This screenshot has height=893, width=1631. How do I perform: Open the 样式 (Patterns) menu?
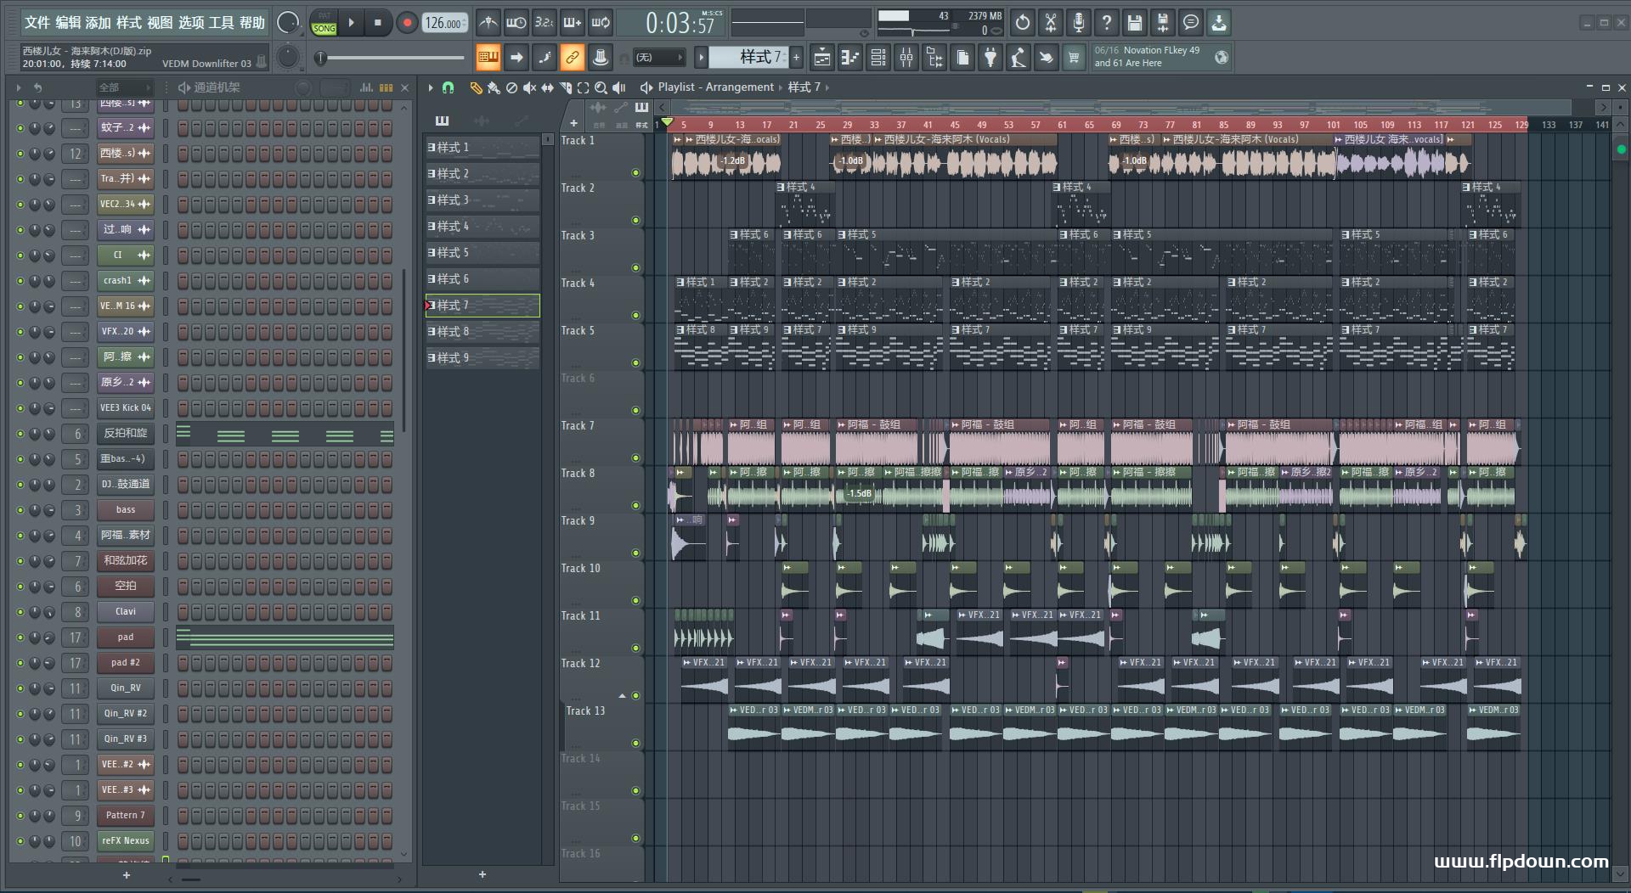129,23
